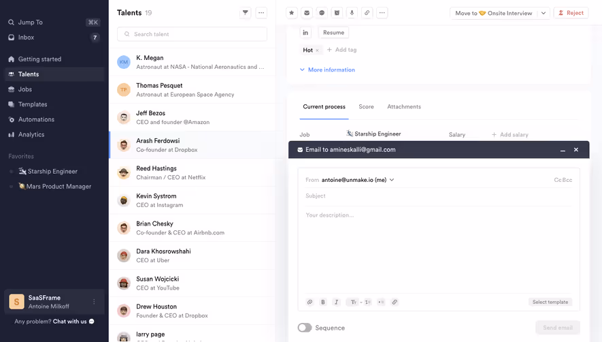Image resolution: width=602 pixels, height=342 pixels.
Task: Expand More information section
Action: (x=327, y=69)
